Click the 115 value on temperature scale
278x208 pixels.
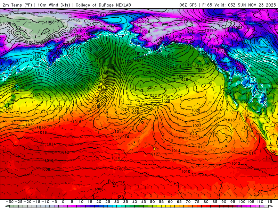(268, 202)
